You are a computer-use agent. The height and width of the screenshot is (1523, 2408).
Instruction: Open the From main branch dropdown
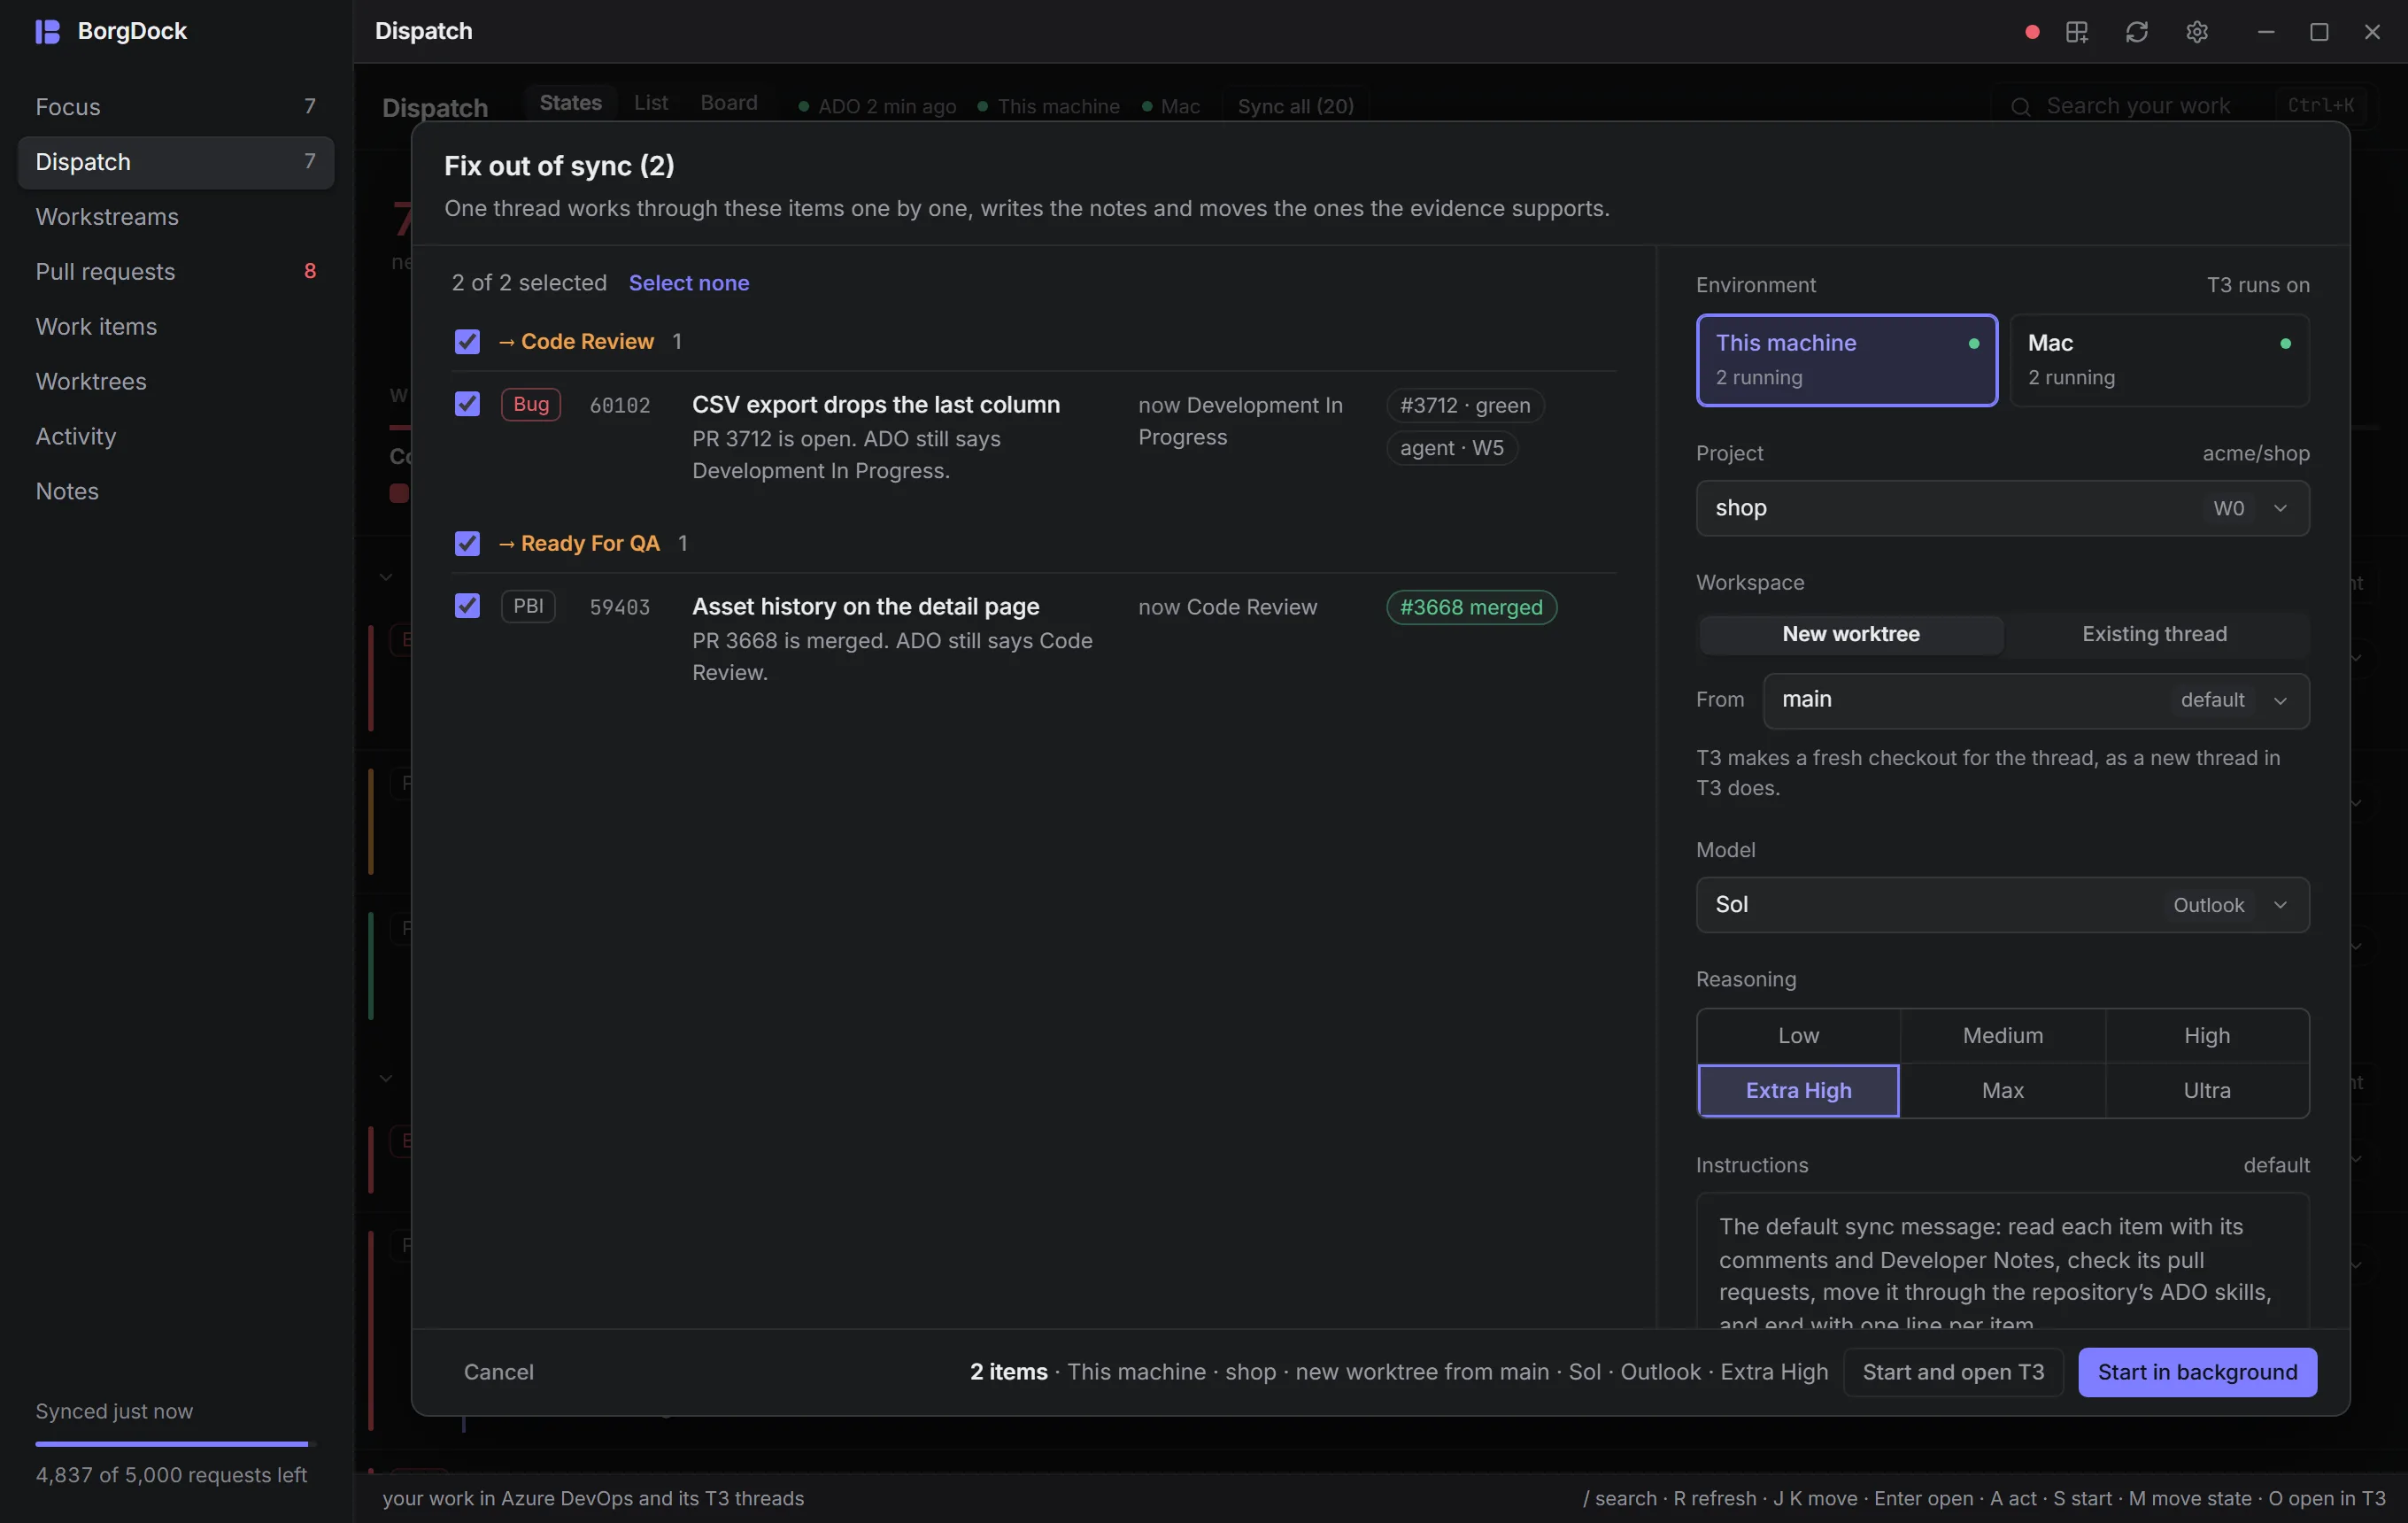pos(2036,700)
